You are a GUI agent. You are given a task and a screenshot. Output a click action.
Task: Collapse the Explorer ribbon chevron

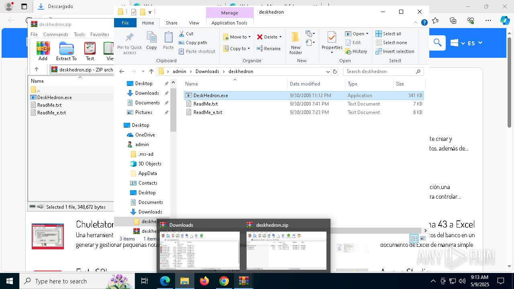click(416, 23)
